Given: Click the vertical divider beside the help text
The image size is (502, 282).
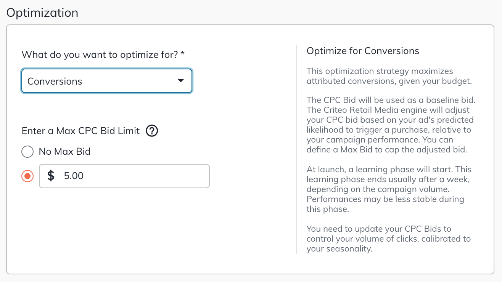Looking at the screenshot, I should coord(296,149).
